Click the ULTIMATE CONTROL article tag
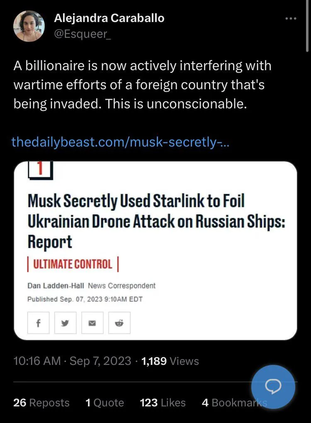 click(73, 264)
